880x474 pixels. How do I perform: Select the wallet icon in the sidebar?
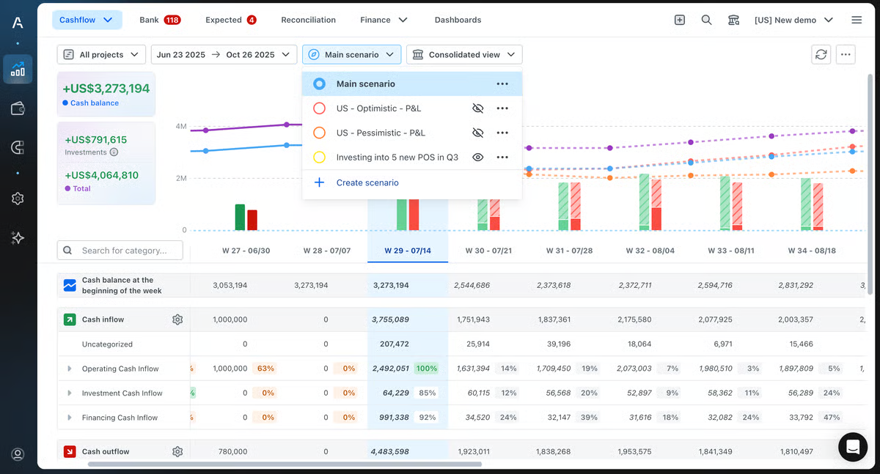click(18, 108)
